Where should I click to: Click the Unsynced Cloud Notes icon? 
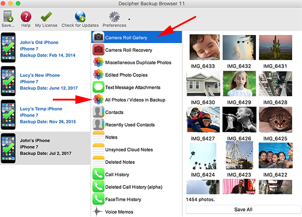98,149
